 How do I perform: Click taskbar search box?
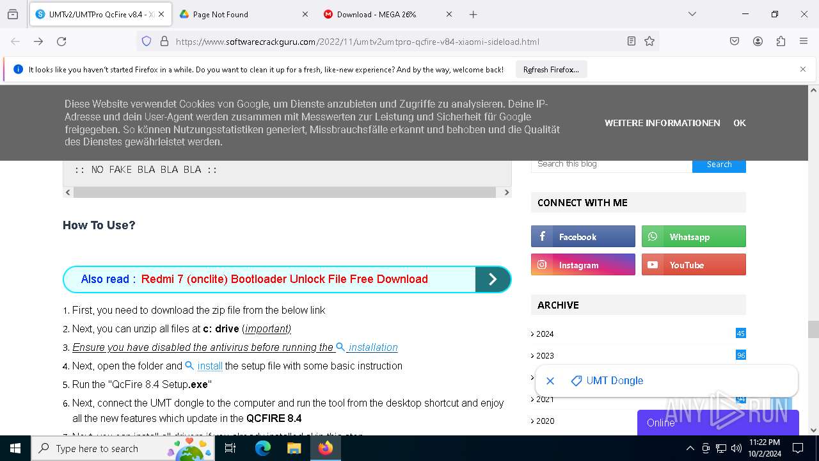(122, 448)
